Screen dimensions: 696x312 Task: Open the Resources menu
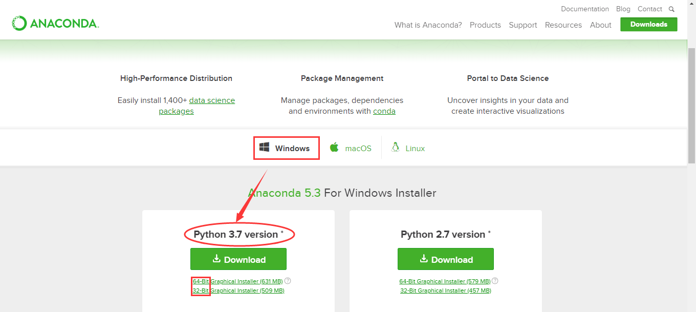tap(563, 25)
